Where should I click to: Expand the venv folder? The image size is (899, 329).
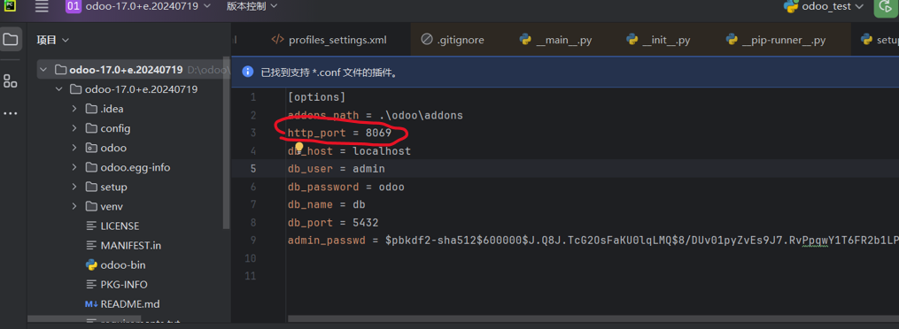click(x=74, y=207)
